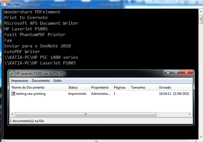Click 'CutePDF Writer' console line
This screenshot has height=142, width=203.
pyautogui.click(x=22, y=52)
